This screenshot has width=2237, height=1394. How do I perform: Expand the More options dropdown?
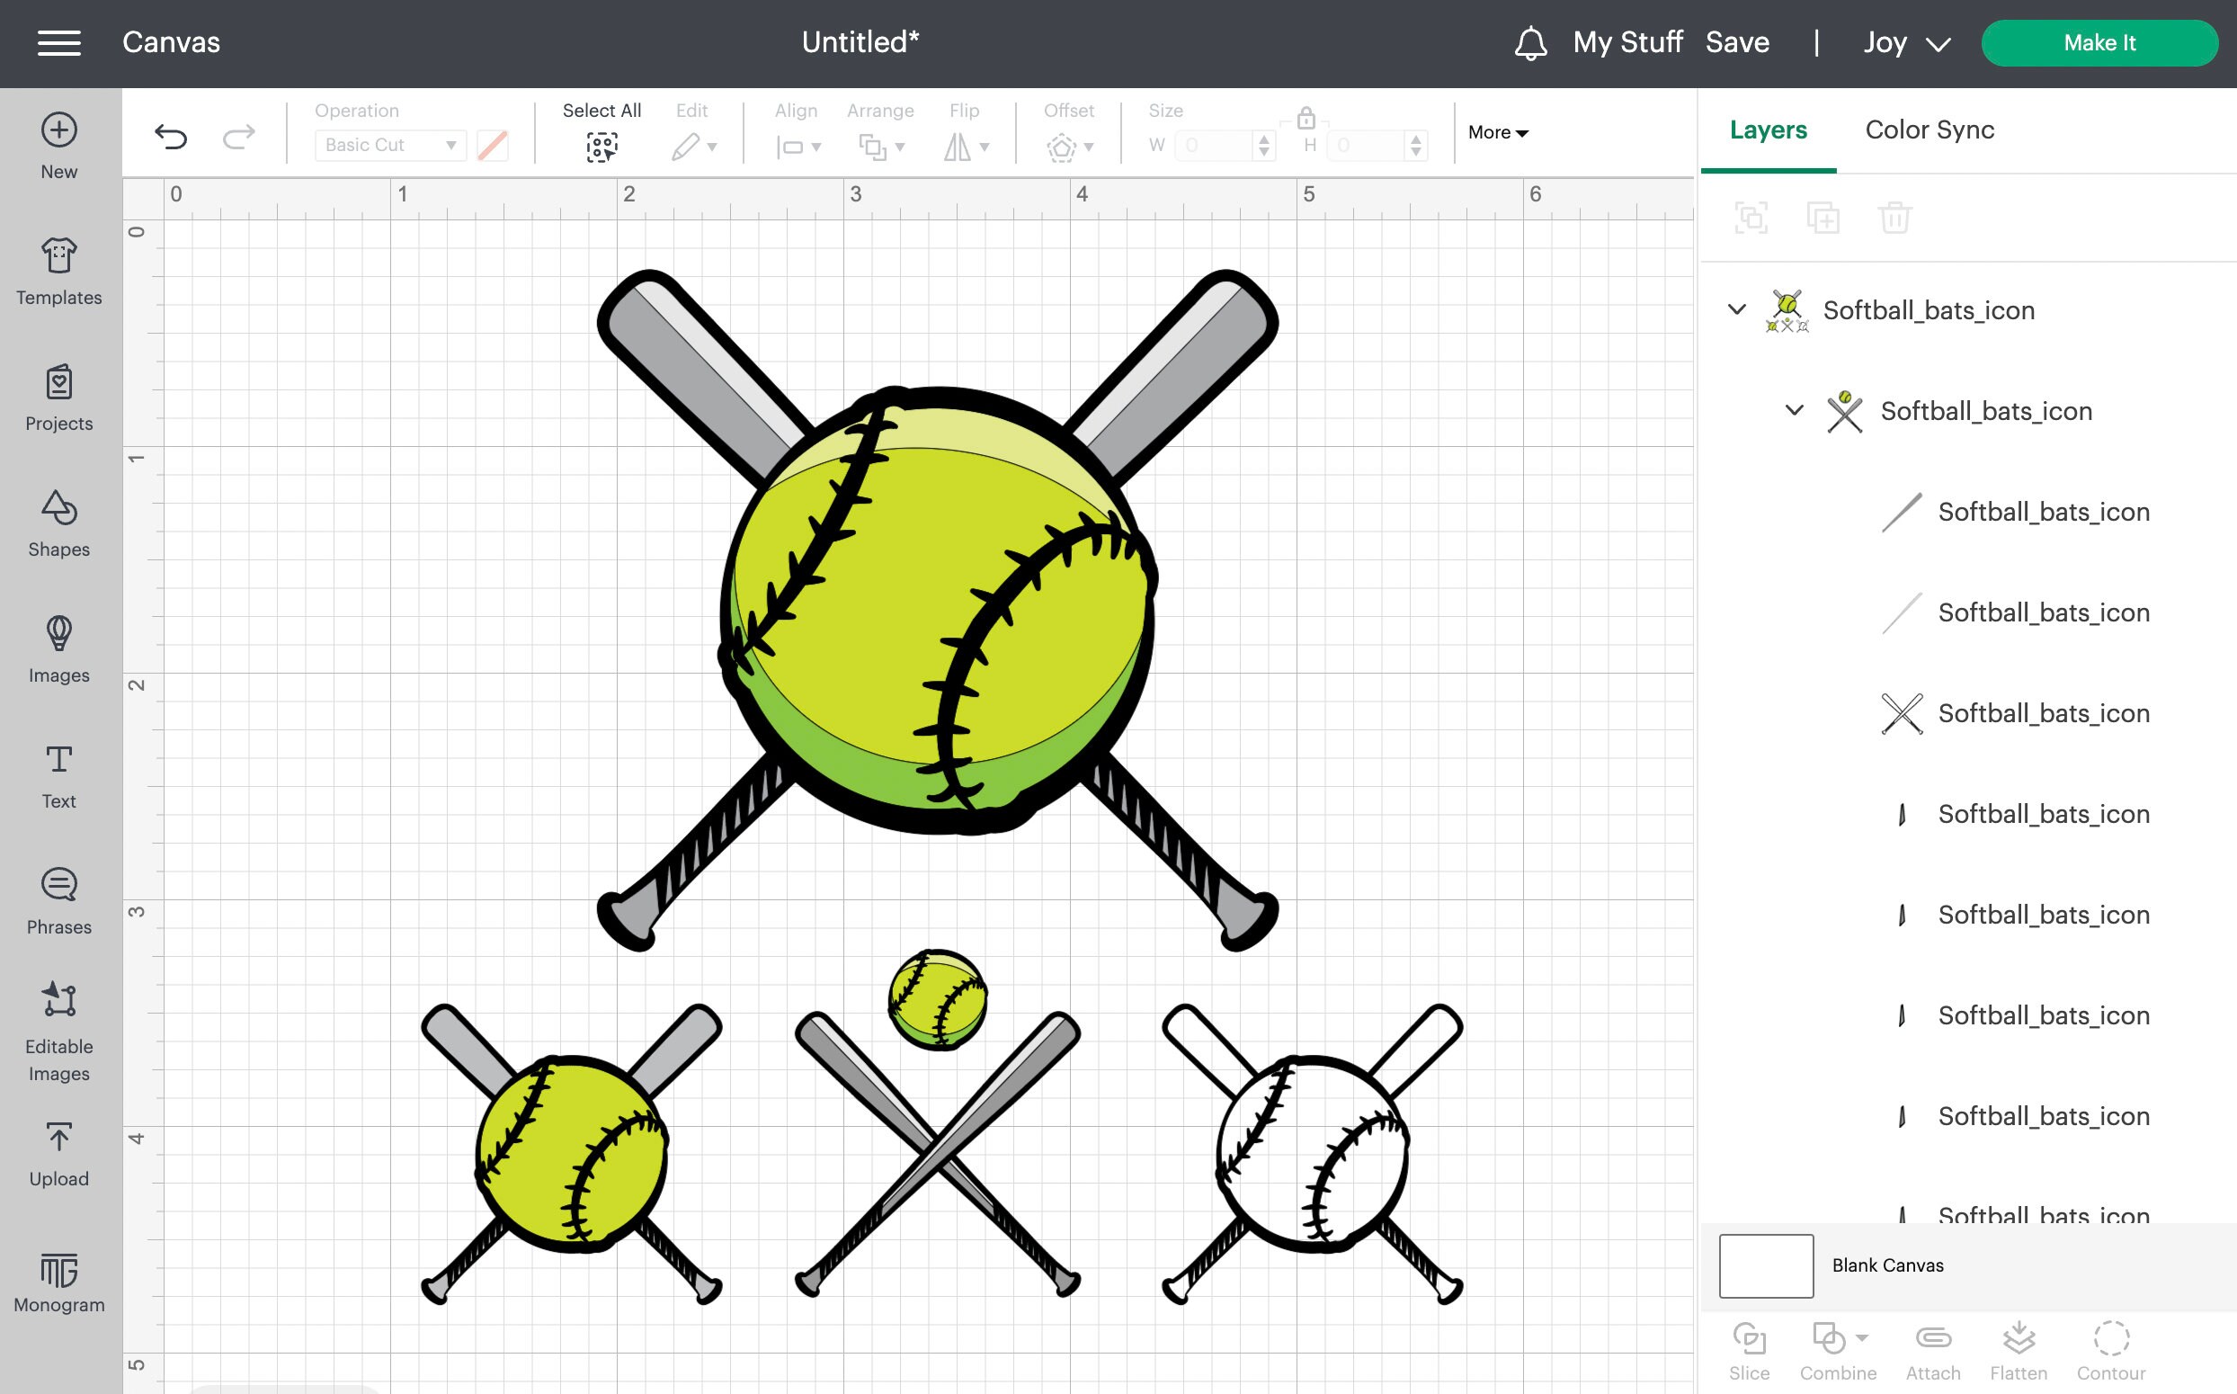pyautogui.click(x=1496, y=132)
